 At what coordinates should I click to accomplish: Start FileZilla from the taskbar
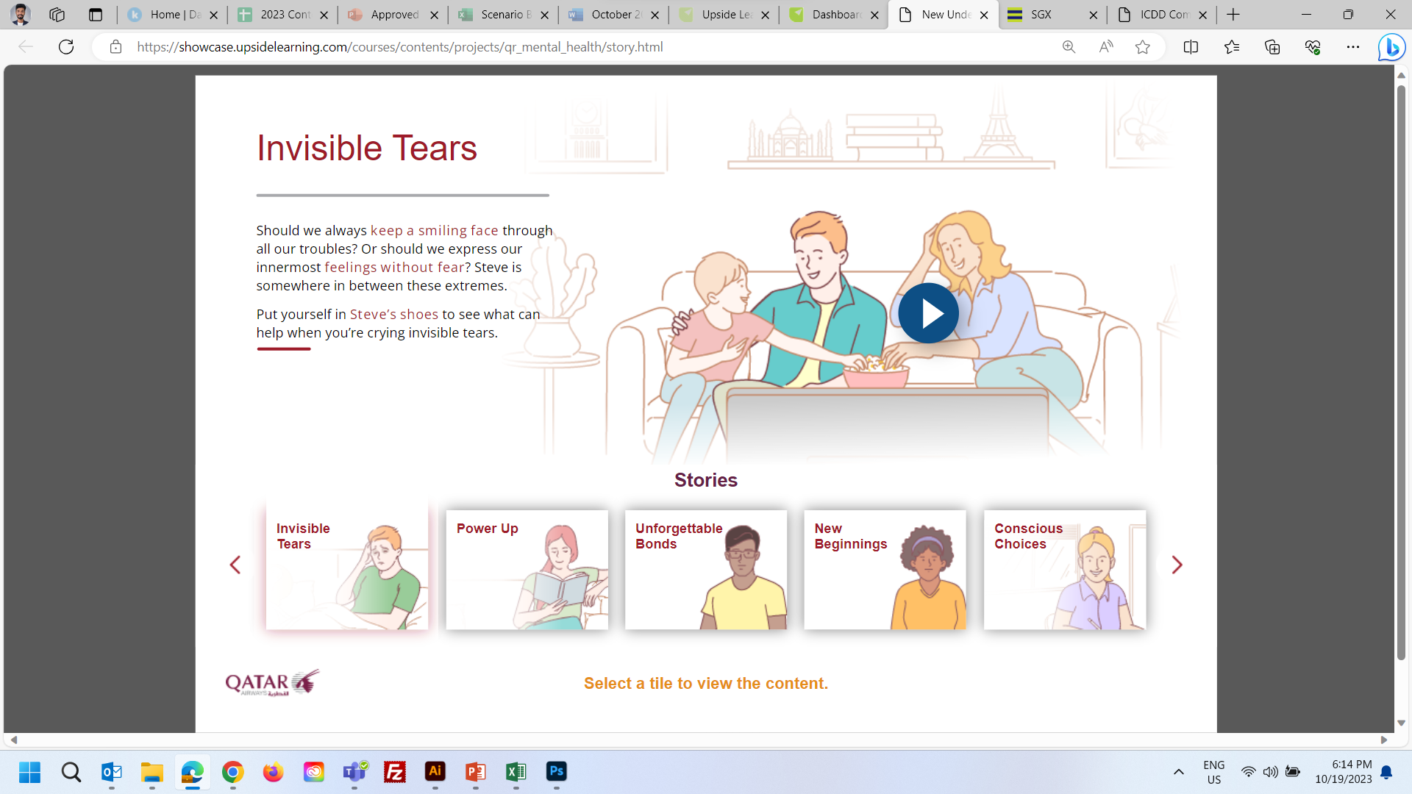point(394,773)
